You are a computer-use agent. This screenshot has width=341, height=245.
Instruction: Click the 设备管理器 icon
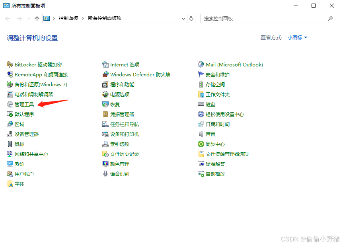(x=10, y=134)
